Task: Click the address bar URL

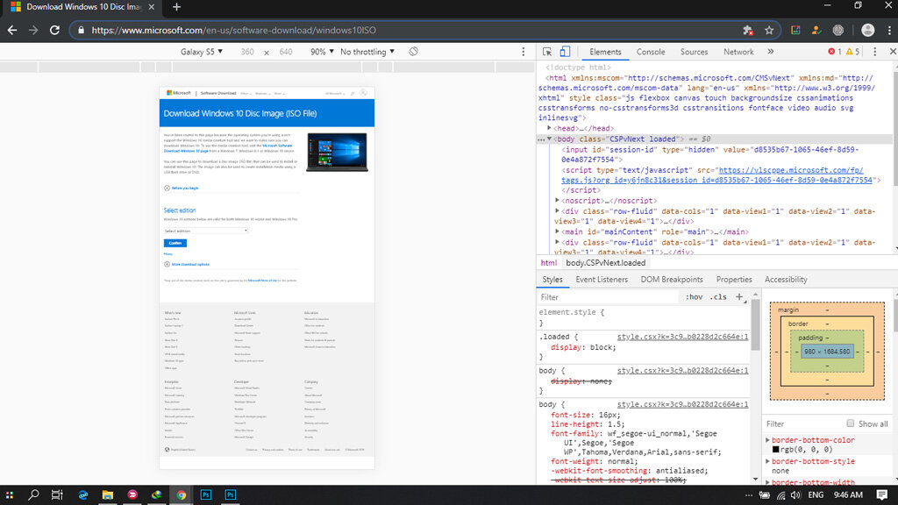Action: coord(233,31)
